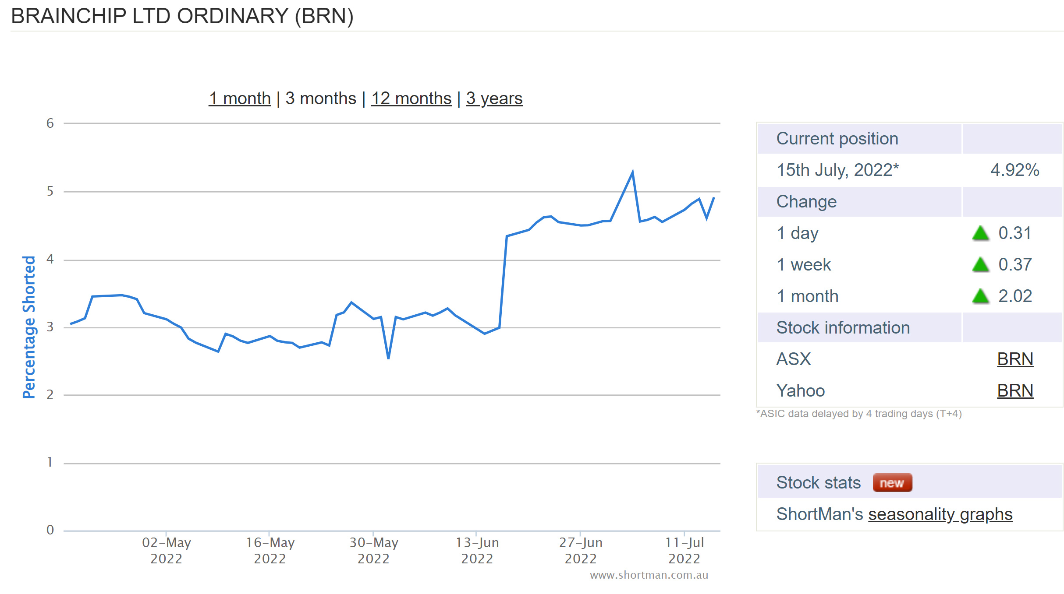The height and width of the screenshot is (594, 1064).
Task: Click the BRAINCHIP LTD ORDINARY (BRN) title
Action: [182, 16]
